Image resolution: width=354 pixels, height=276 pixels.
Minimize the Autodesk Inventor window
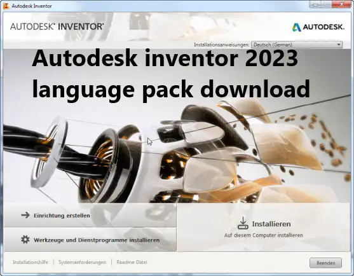(315, 4)
